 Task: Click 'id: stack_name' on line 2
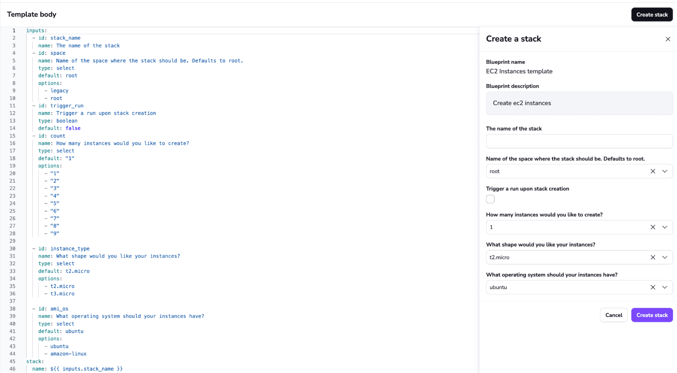59,38
